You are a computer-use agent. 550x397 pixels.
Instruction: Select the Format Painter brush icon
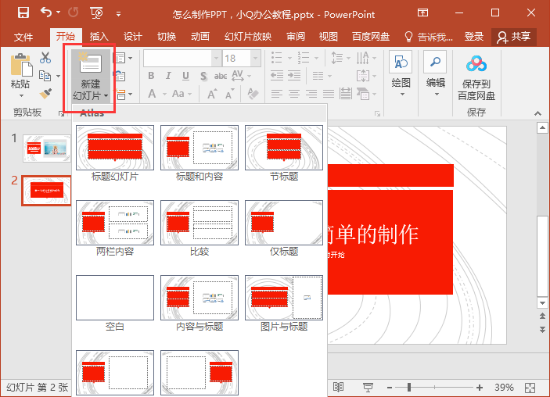pyautogui.click(x=45, y=94)
